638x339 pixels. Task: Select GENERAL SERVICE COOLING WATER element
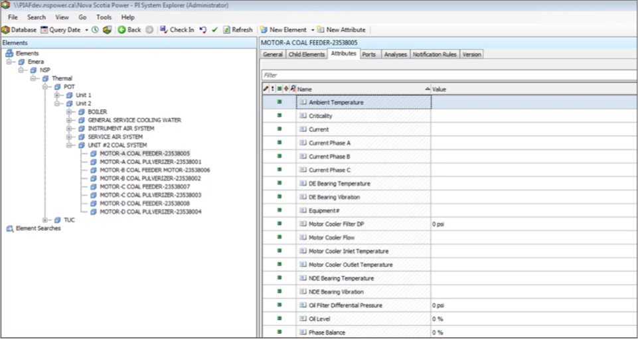tap(134, 120)
